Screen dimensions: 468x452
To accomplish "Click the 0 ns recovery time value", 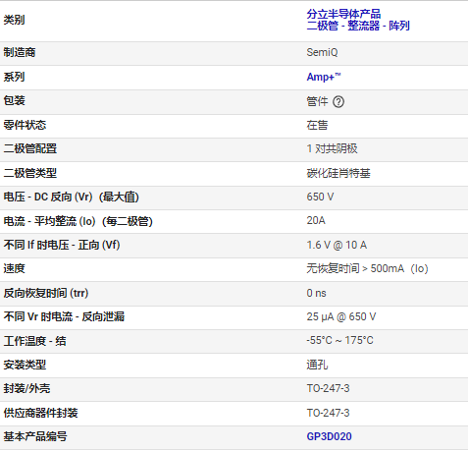I will [316, 293].
